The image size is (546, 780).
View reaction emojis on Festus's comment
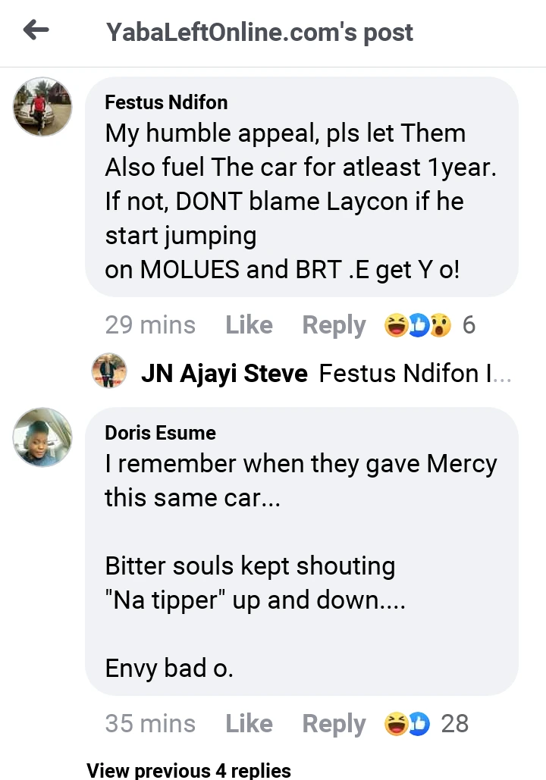[418, 325]
